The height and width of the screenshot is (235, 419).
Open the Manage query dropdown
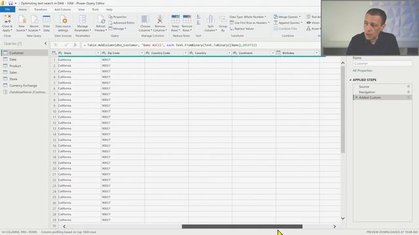coord(117,29)
